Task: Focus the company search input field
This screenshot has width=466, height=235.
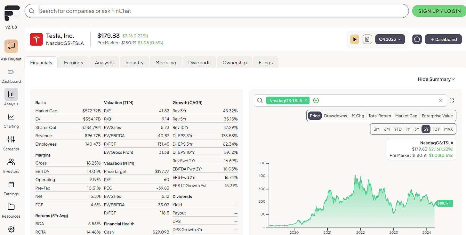Action: tap(217, 11)
